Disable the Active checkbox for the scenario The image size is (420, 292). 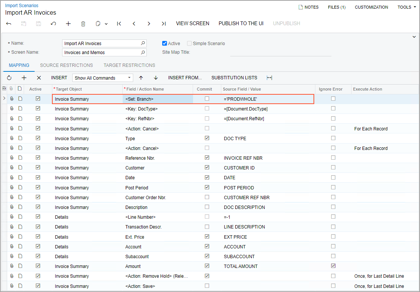[x=165, y=43]
